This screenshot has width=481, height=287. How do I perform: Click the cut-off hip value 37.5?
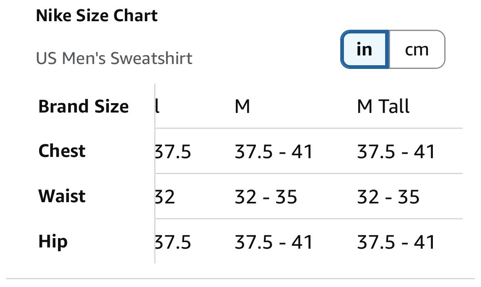pyautogui.click(x=173, y=242)
